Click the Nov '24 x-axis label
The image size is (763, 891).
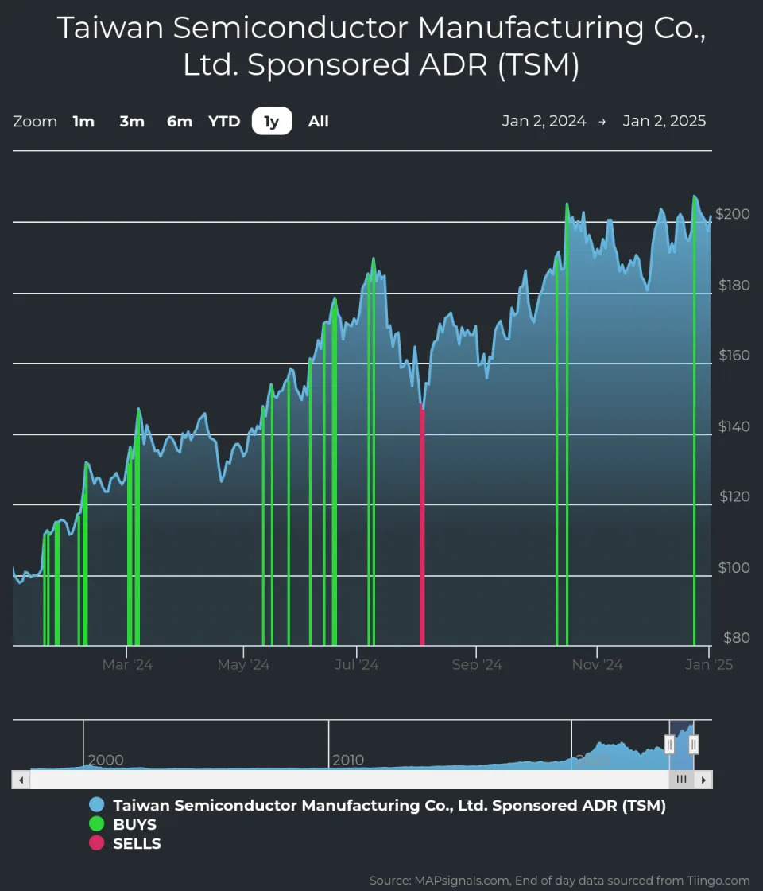597,665
